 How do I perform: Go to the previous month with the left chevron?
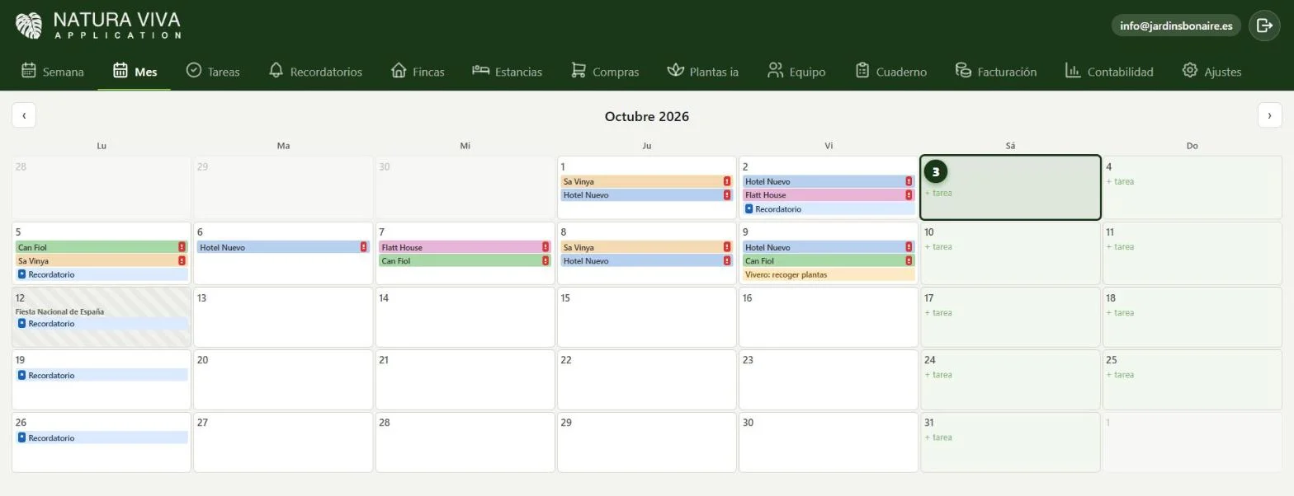(x=24, y=115)
